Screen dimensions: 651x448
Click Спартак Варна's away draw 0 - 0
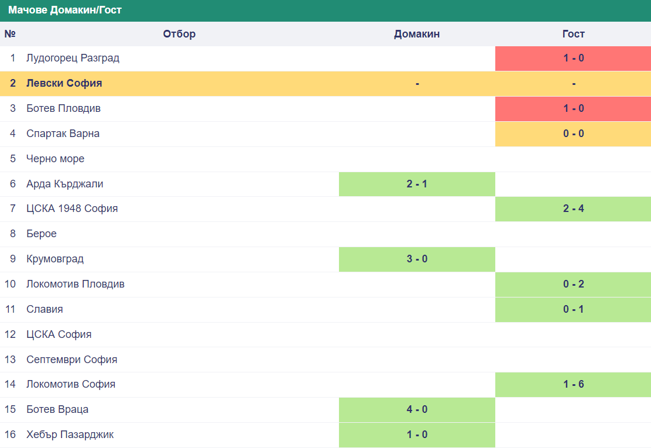[x=573, y=134]
